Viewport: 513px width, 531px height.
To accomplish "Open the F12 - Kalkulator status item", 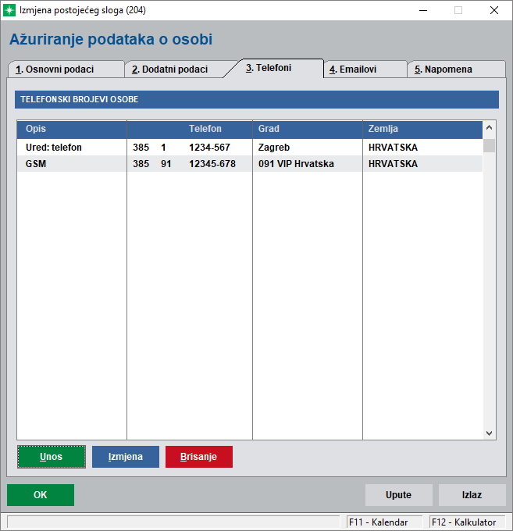I will tap(467, 522).
